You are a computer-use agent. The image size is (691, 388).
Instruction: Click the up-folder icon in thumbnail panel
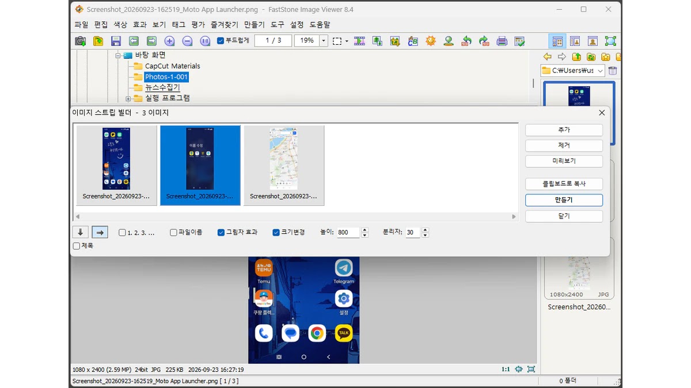576,56
